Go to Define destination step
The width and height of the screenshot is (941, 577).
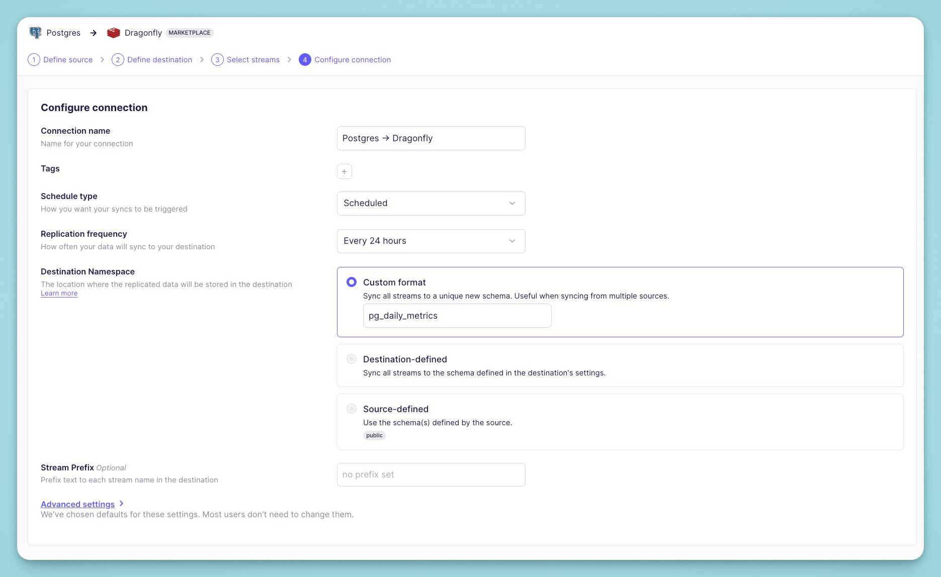click(159, 60)
